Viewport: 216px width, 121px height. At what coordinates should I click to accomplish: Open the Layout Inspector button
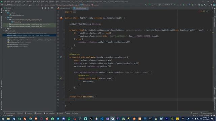coord(207,113)
